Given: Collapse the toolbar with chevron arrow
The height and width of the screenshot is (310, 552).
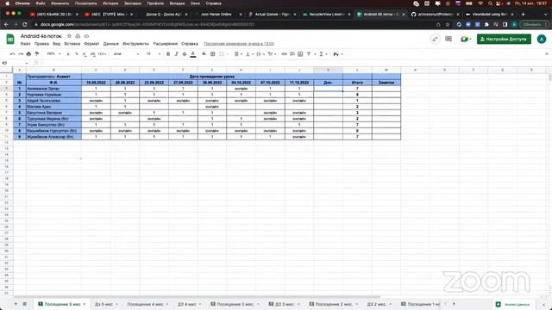Looking at the screenshot, I should click(x=546, y=54).
